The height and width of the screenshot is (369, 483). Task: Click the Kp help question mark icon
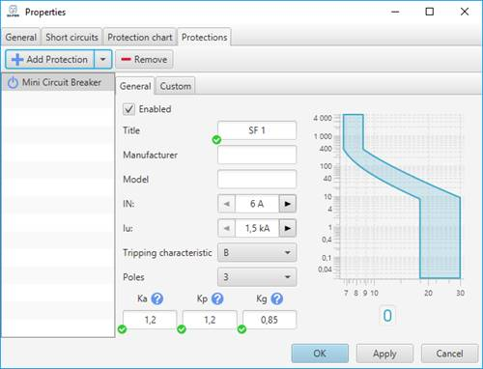(217, 298)
